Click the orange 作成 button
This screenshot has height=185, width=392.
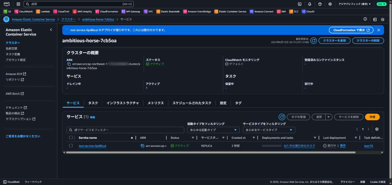(372, 117)
